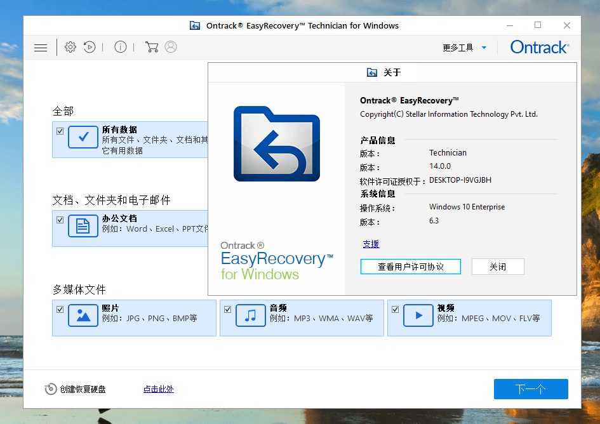Screen dimensions: 600x424
Task: Click the Copyright Stellar Information text
Action: (x=449, y=114)
